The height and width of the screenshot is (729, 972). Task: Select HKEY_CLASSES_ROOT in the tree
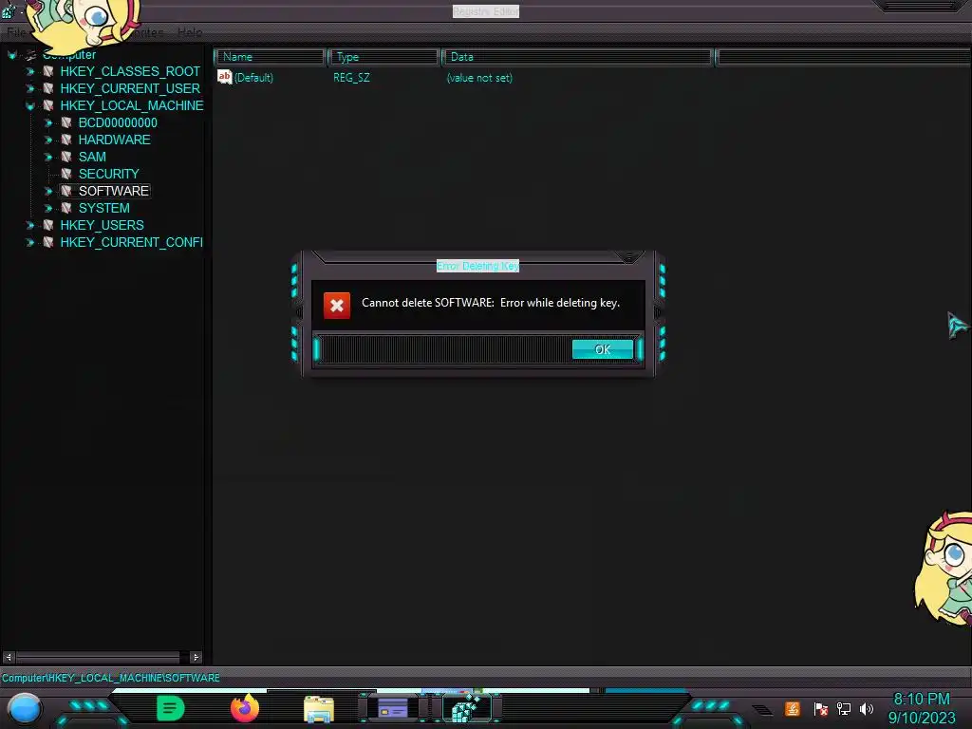tap(130, 71)
